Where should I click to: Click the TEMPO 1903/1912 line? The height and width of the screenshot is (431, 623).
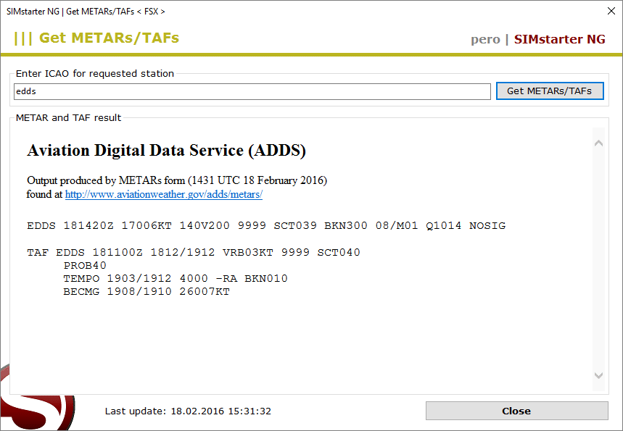coord(175,278)
